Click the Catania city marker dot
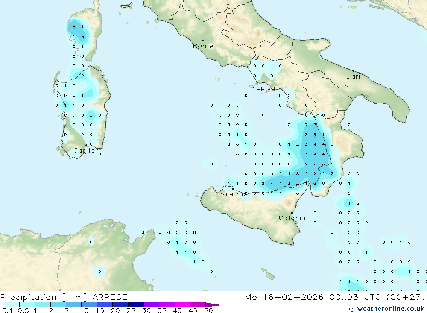The image size is (427, 313). point(292,213)
